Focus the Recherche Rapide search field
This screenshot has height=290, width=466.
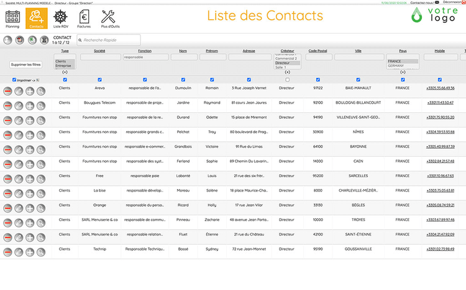tap(109, 40)
